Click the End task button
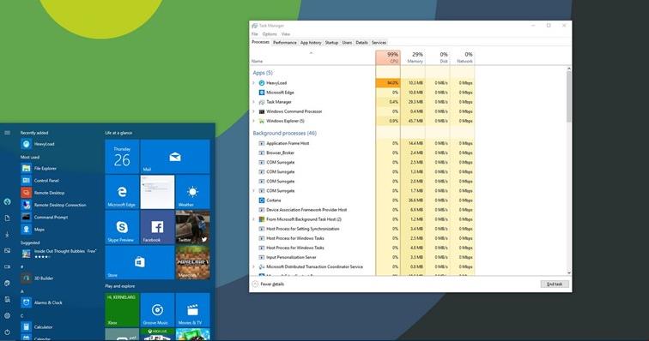 [555, 284]
